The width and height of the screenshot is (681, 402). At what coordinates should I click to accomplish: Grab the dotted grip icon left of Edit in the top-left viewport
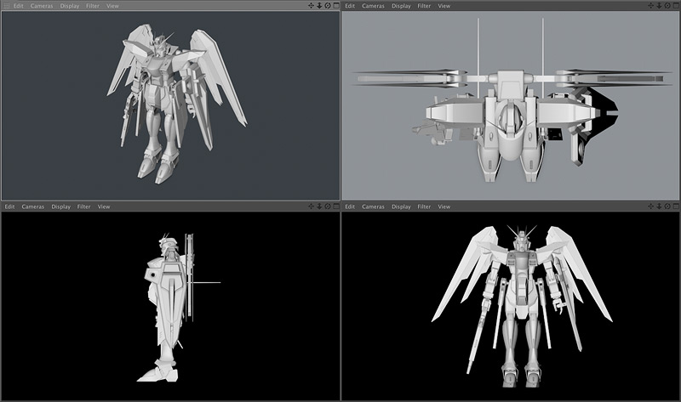pyautogui.click(x=7, y=6)
